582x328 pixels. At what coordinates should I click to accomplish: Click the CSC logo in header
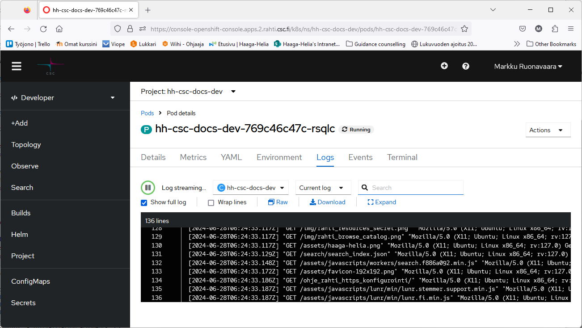click(50, 66)
